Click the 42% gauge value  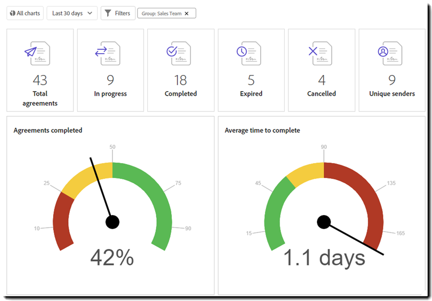(x=112, y=257)
